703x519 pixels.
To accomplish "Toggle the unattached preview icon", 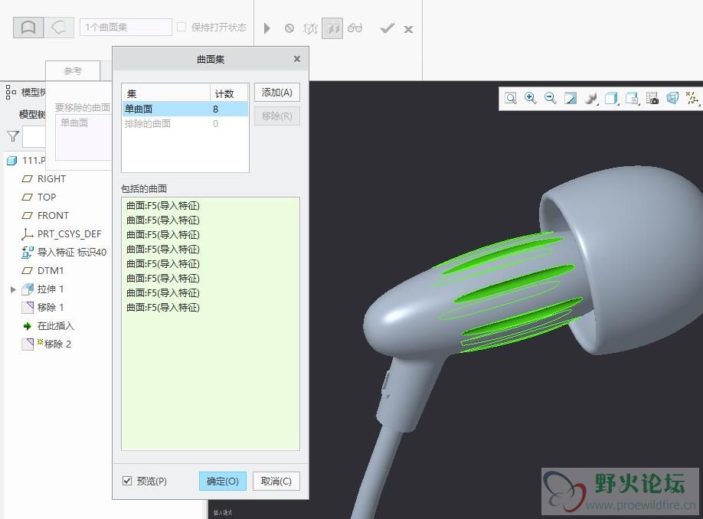I will click(310, 28).
